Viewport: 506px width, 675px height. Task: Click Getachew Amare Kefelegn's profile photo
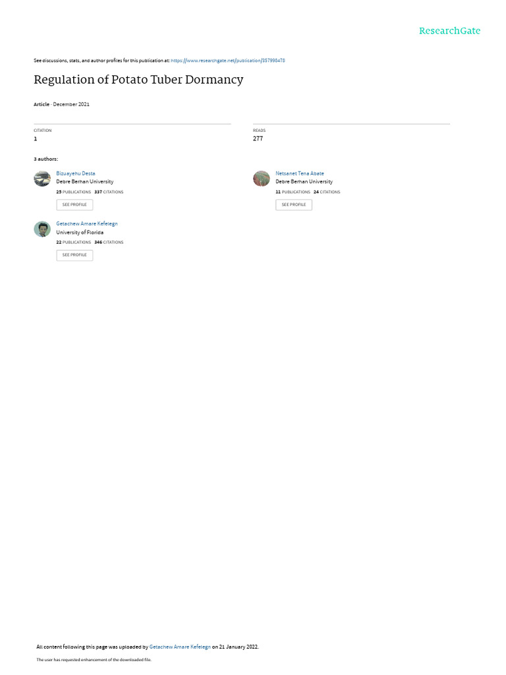(x=42, y=229)
